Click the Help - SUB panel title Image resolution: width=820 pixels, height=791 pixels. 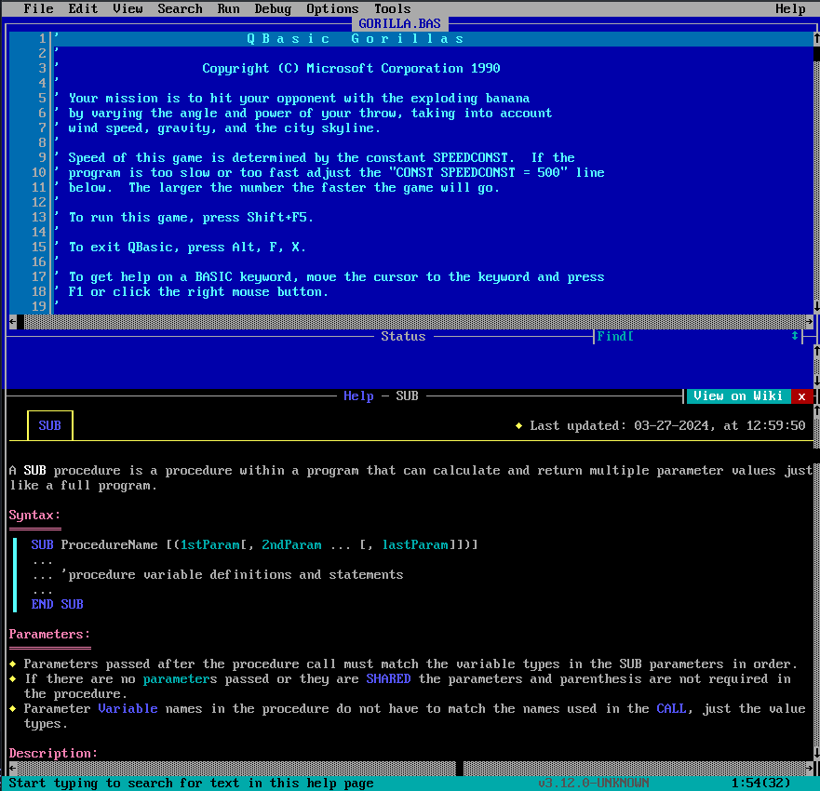[381, 396]
